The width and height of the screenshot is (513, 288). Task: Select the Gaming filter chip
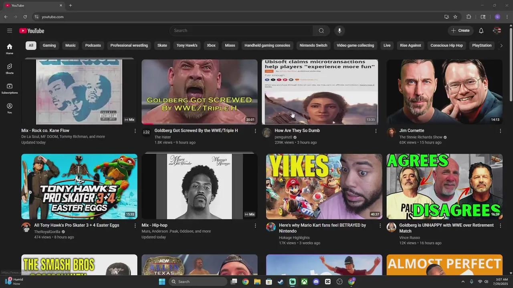(x=49, y=46)
